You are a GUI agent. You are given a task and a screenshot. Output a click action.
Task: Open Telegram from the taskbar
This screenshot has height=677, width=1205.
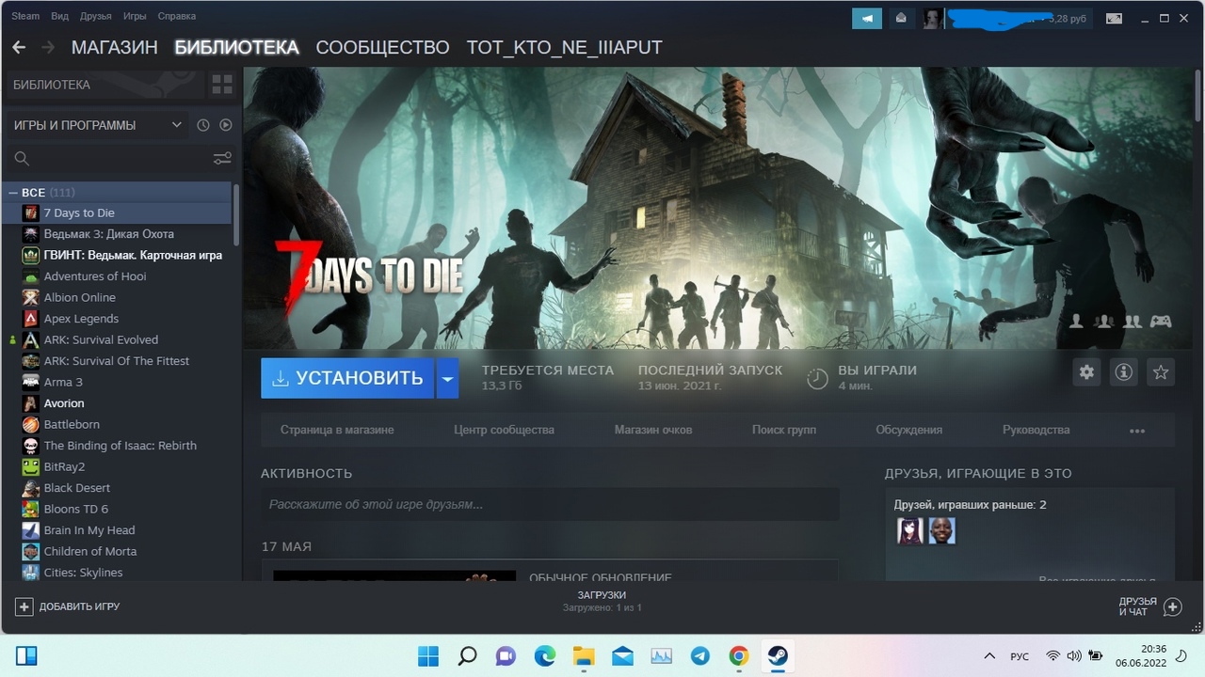[699, 655]
